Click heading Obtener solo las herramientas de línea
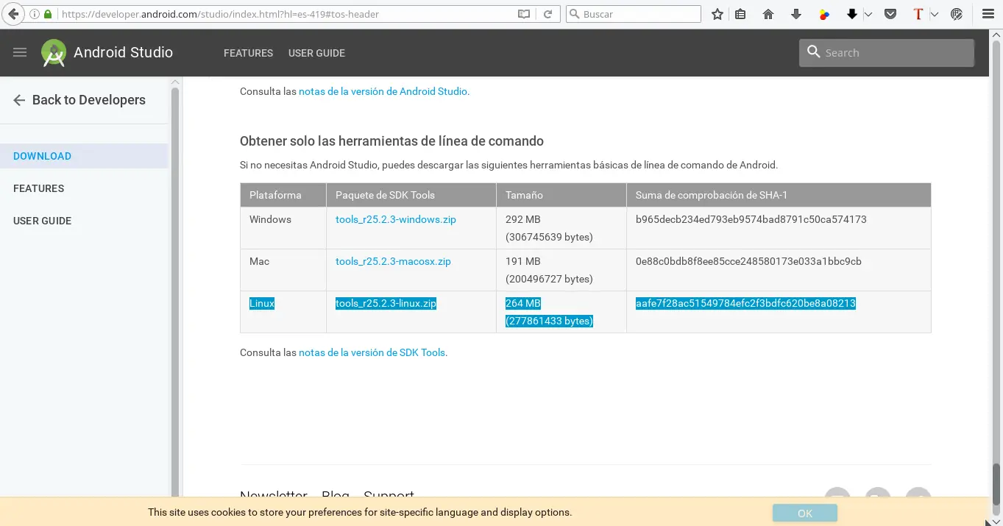The height and width of the screenshot is (526, 1003). pyautogui.click(x=391, y=141)
